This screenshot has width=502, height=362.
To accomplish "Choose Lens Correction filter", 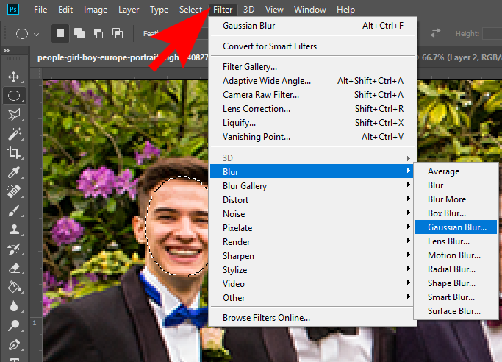I will pyautogui.click(x=312, y=109).
